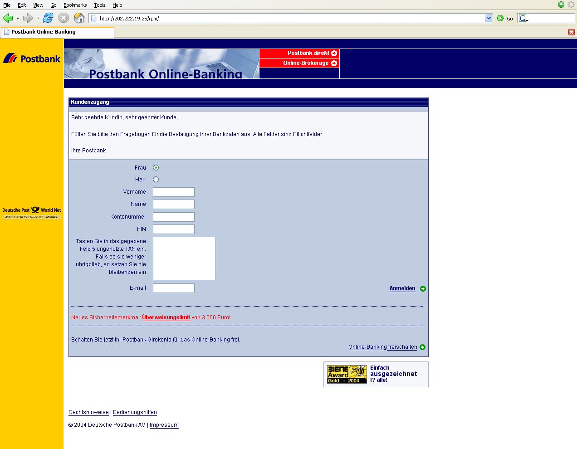The width and height of the screenshot is (577, 449).
Task: Click the Kundenzugang panel heading
Action: pos(90,102)
